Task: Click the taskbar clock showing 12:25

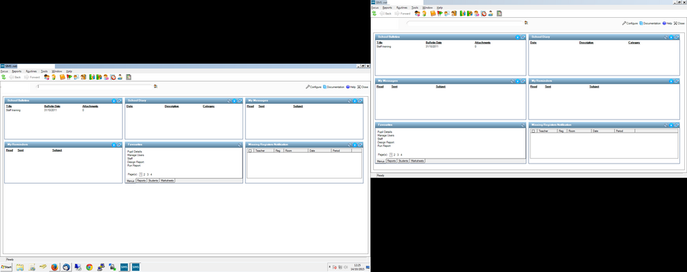Action: click(x=357, y=267)
